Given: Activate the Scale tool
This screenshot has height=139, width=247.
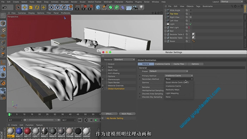Looking at the screenshot, I should point(31,7).
